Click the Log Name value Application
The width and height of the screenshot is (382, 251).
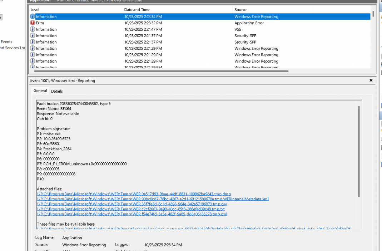click(x=72, y=238)
